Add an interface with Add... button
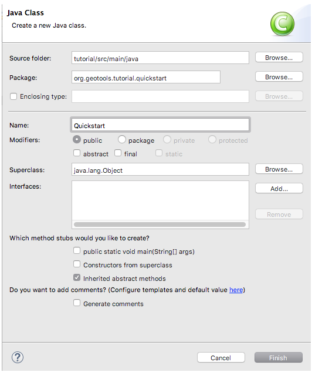Viewport: 312px width, 372px height. [x=279, y=189]
